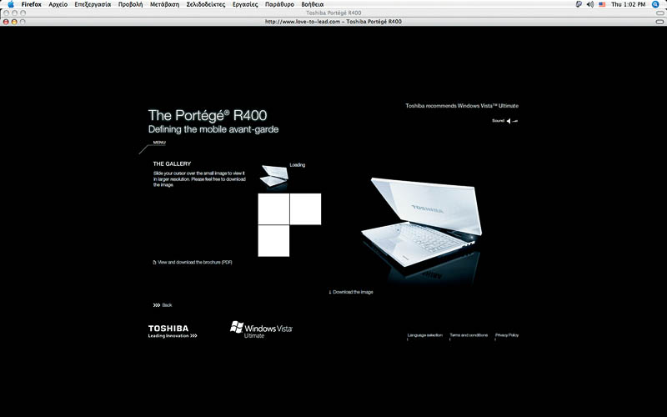The image size is (667, 417).
Task: Click the US flag input menu
Action: coord(602,4)
